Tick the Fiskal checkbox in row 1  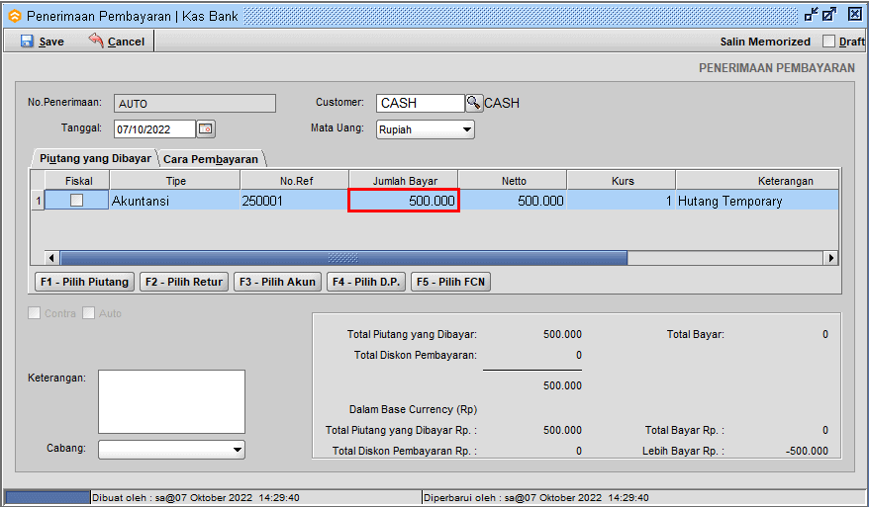(x=76, y=201)
